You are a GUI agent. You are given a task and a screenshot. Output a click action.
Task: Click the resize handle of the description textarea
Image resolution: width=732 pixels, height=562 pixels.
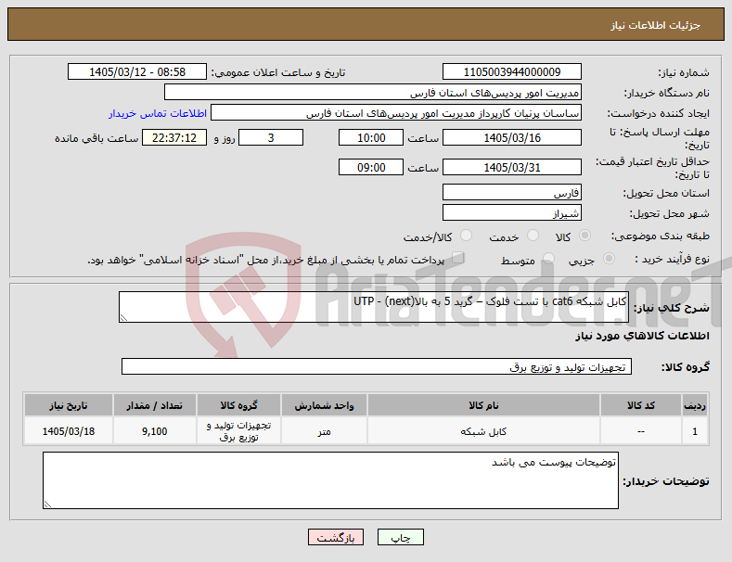click(123, 318)
